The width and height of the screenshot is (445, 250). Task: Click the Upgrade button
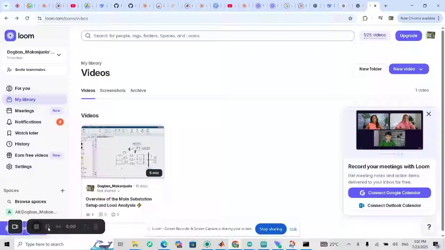point(408,35)
